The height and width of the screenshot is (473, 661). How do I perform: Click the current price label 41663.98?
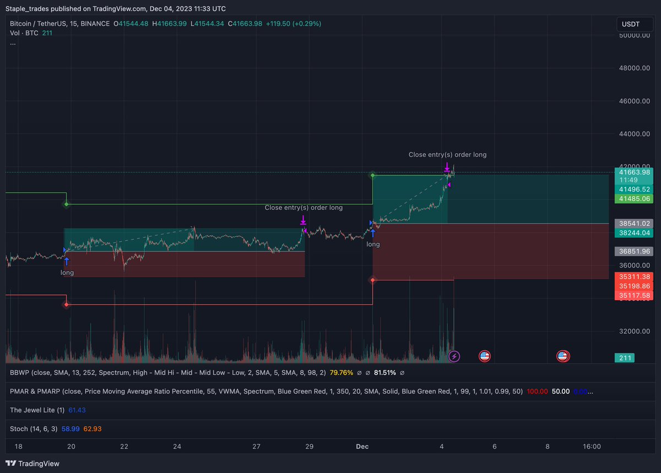pyautogui.click(x=635, y=172)
